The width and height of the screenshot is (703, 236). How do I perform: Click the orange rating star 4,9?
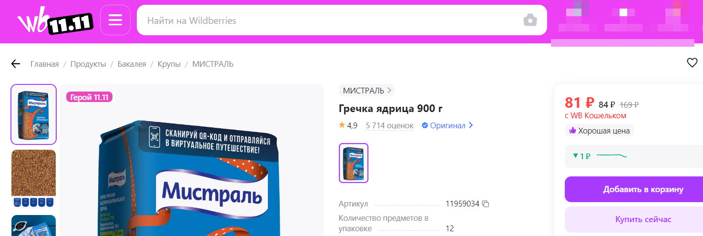tap(342, 125)
